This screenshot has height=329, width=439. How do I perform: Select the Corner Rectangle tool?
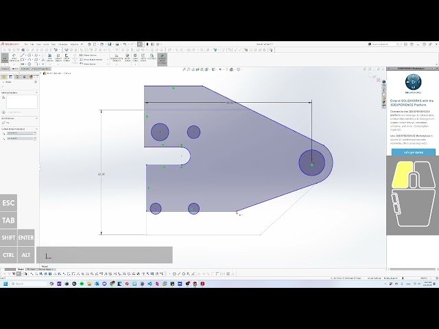(23, 60)
